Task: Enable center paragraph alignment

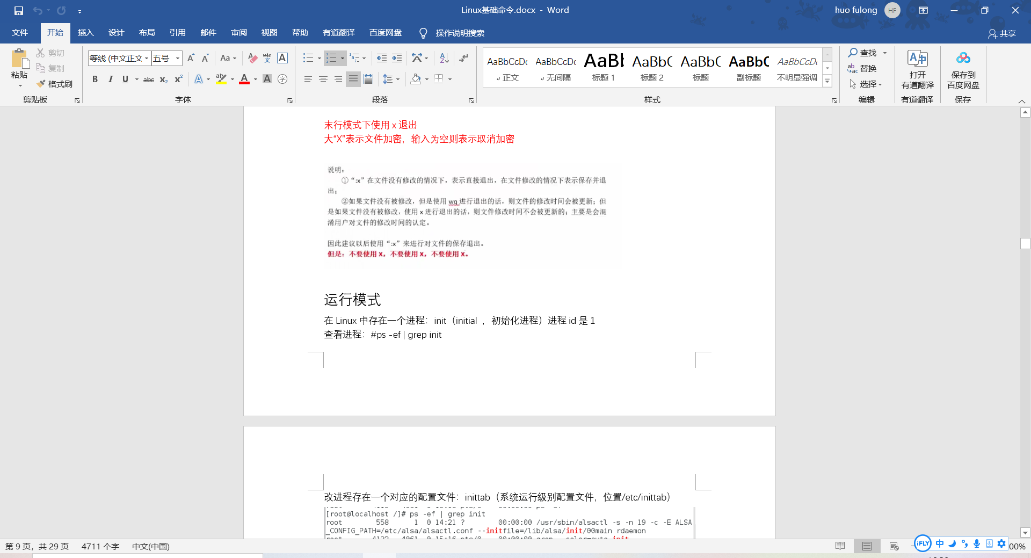Action: click(323, 79)
